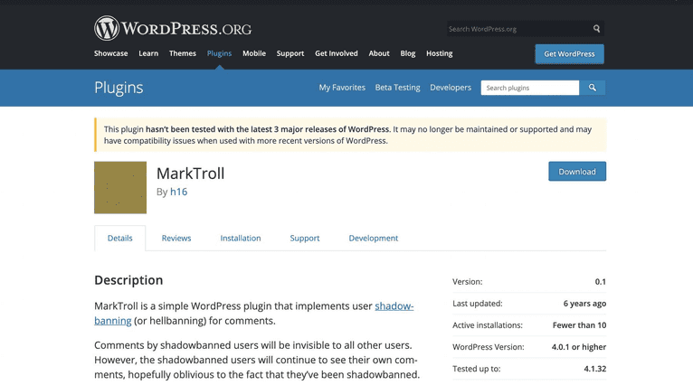Image resolution: width=693 pixels, height=385 pixels.
Task: Click the magnifier icon in top search
Action: [596, 29]
